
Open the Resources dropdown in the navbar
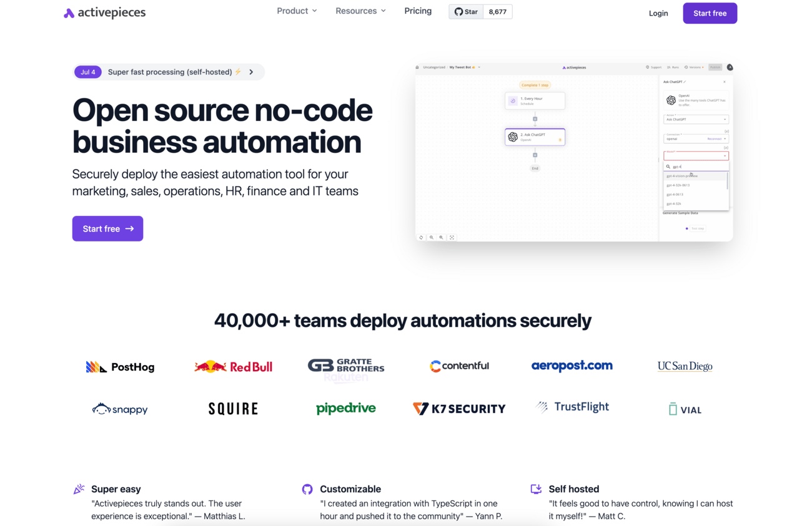click(360, 11)
